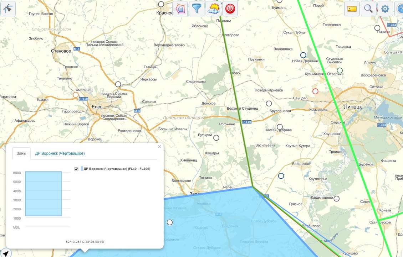403x257 pixels.
Task: Click the Липецк city label
Action: (353, 107)
